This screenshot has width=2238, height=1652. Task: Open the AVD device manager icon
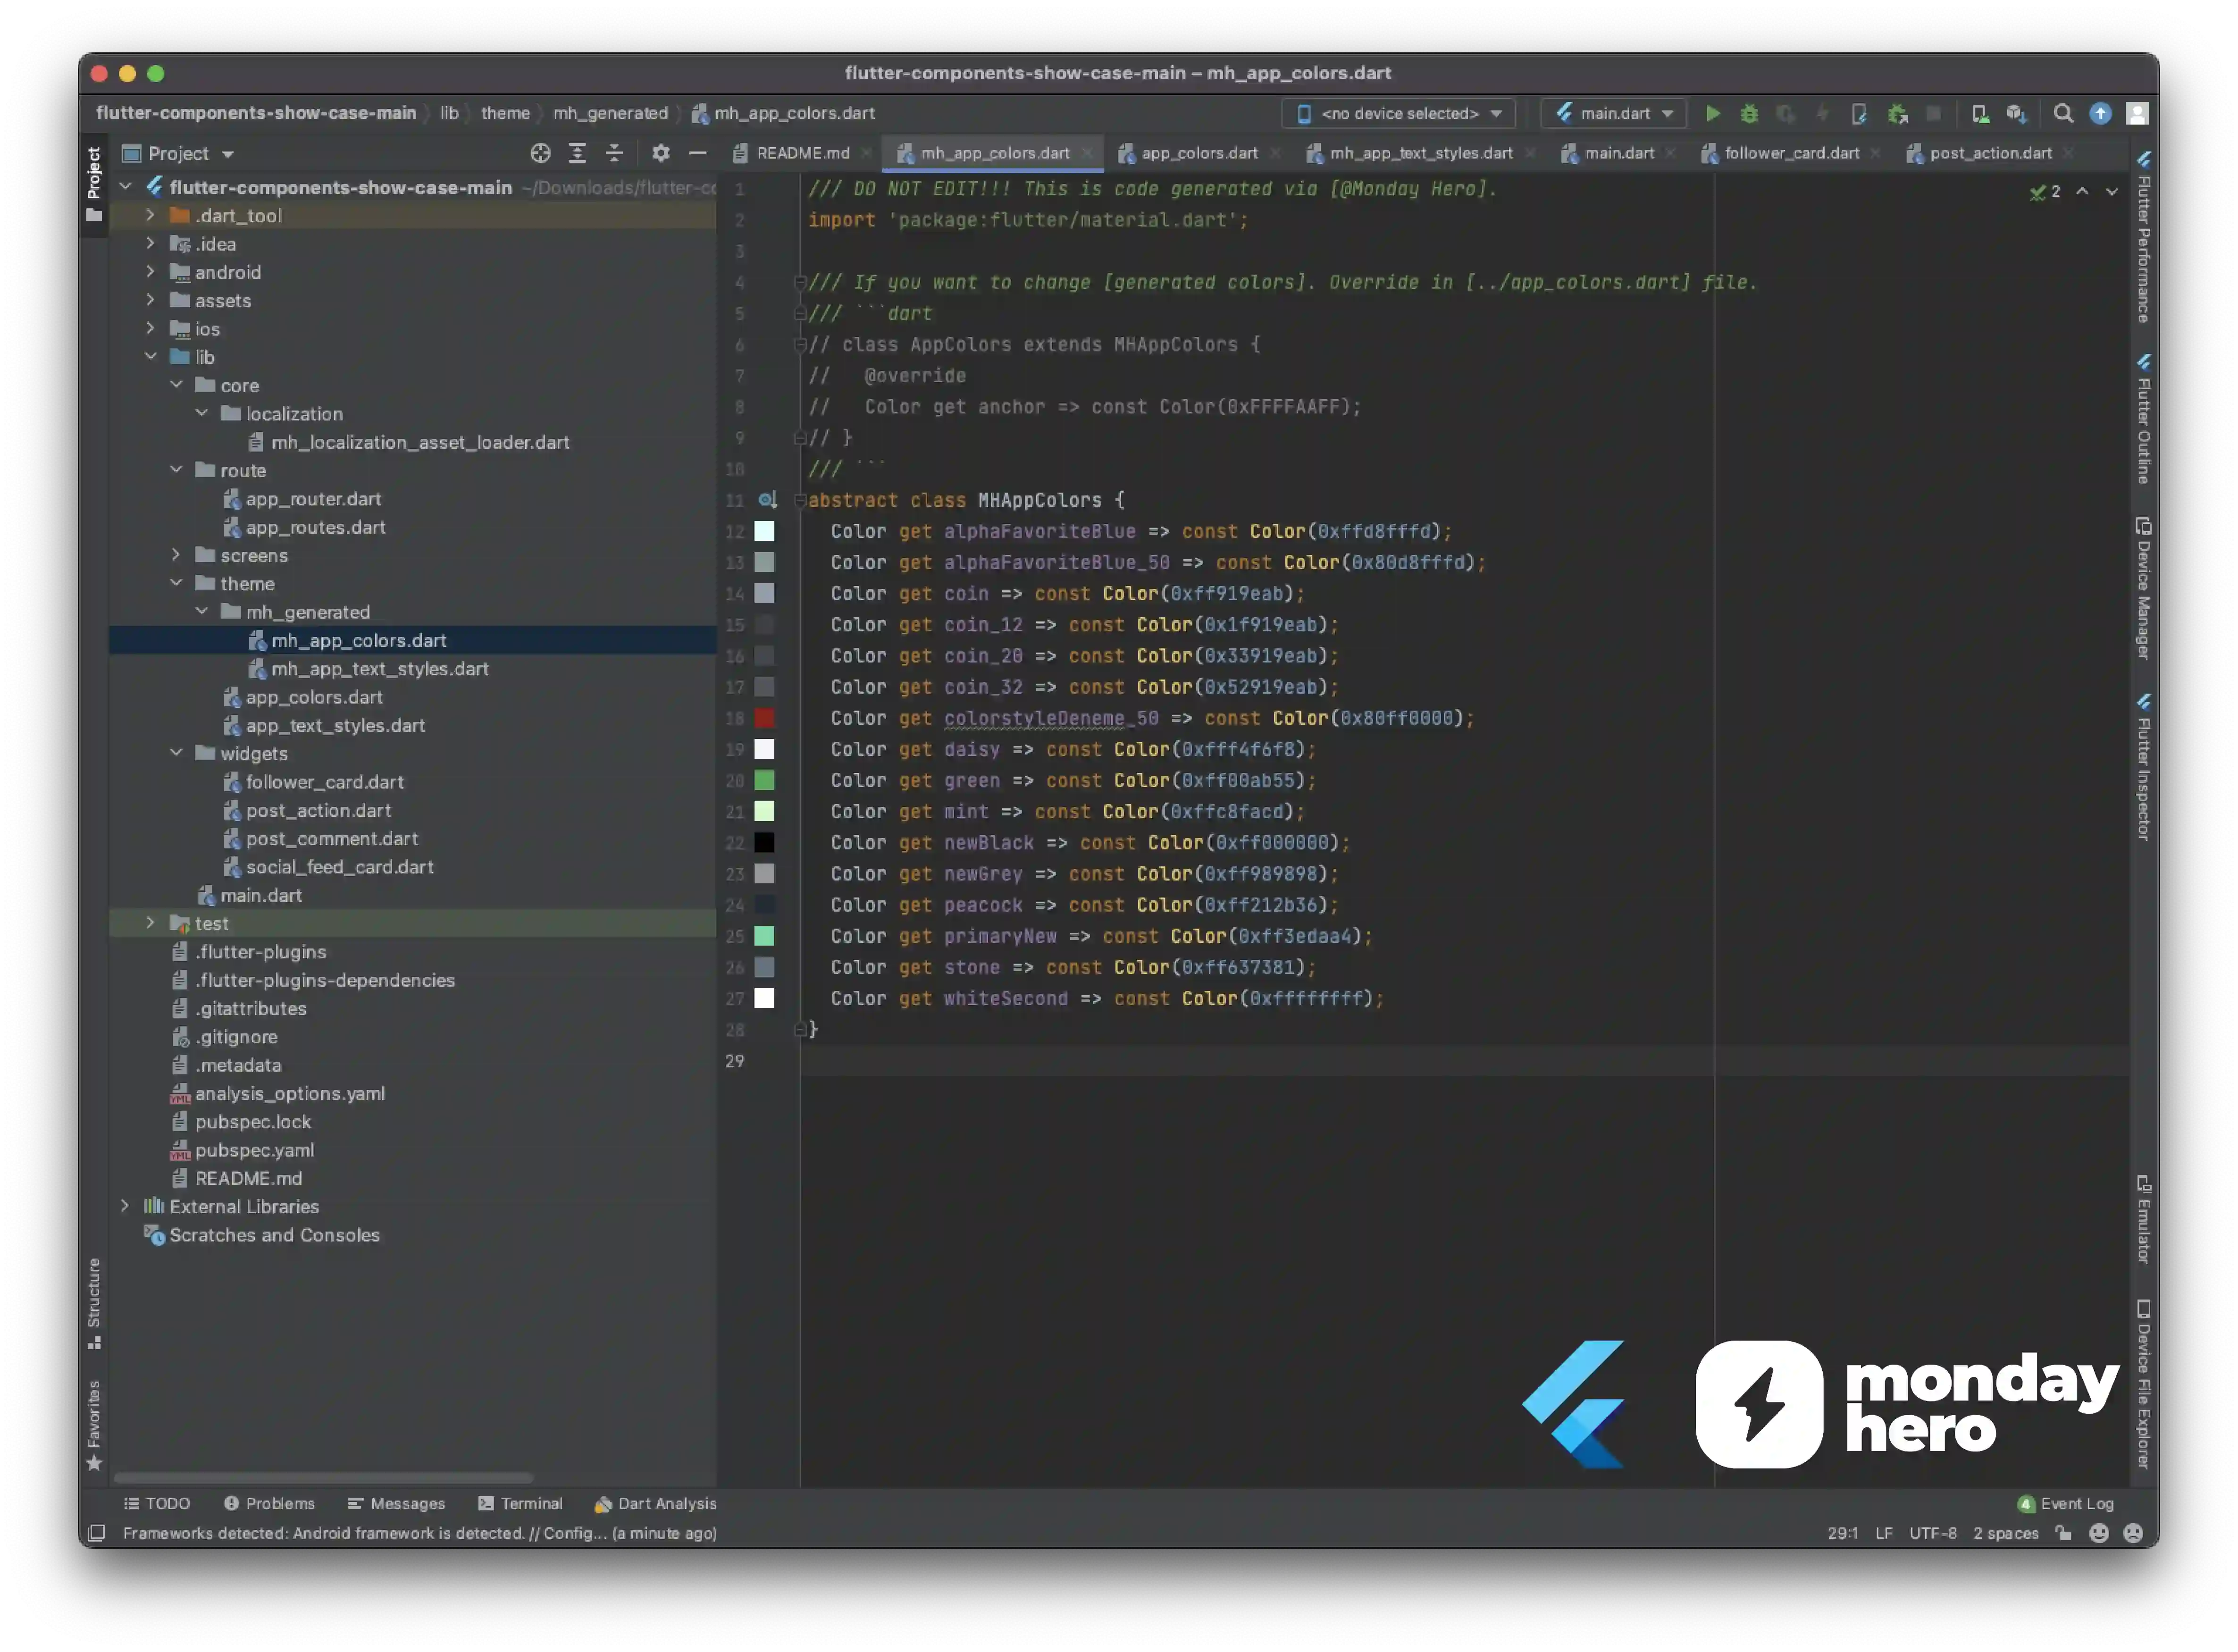click(1980, 114)
